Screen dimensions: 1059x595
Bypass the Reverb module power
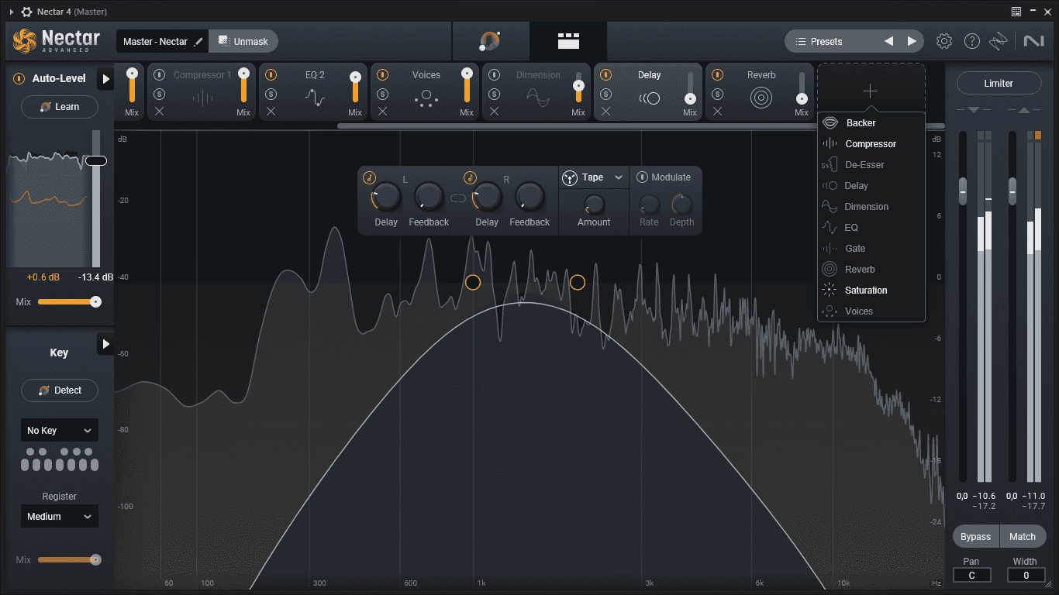pos(717,75)
